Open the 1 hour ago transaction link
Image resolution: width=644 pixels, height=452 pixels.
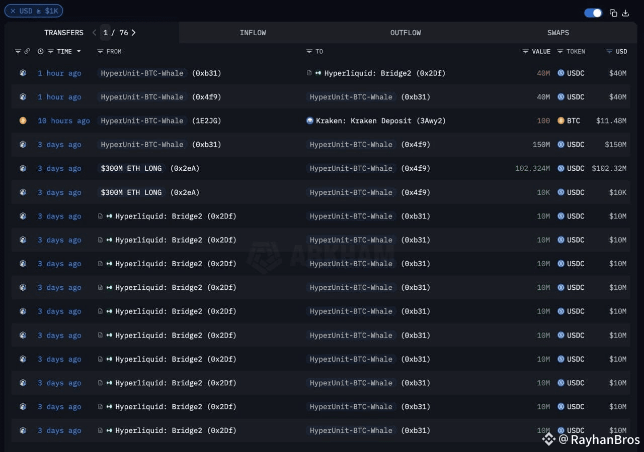59,73
